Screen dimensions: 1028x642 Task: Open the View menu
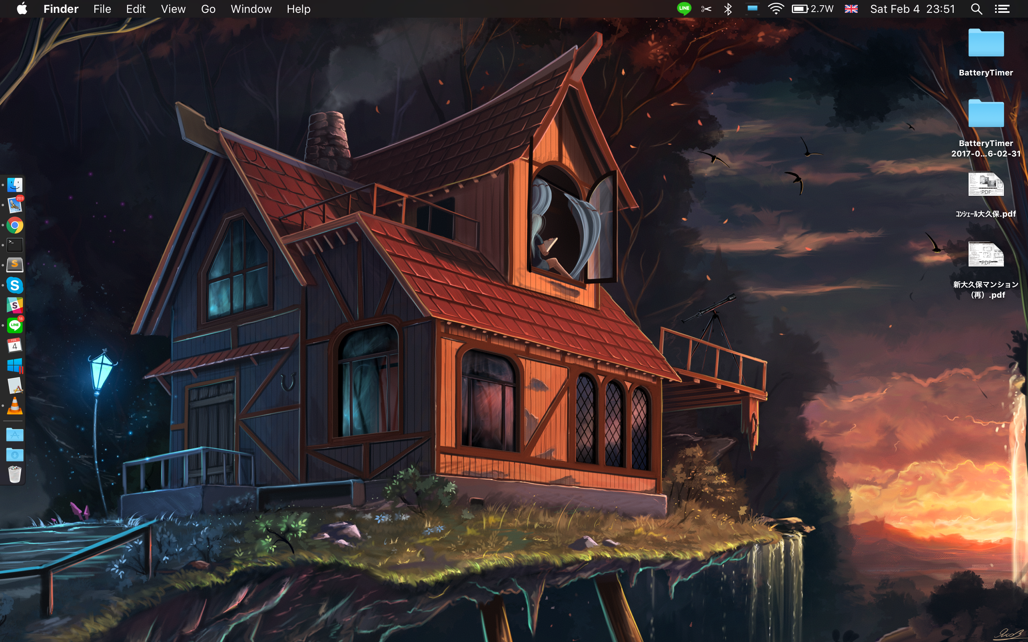point(173,9)
